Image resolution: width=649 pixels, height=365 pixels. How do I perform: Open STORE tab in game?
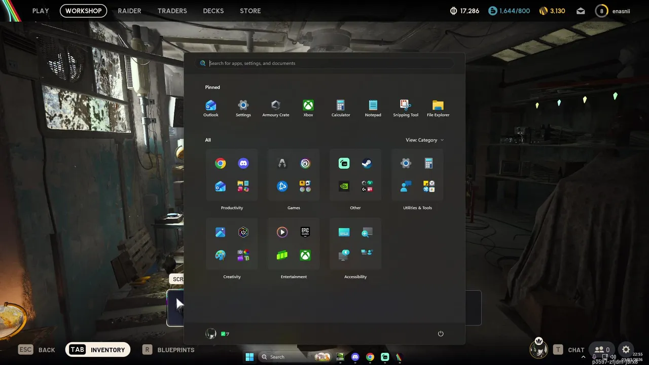click(x=250, y=11)
